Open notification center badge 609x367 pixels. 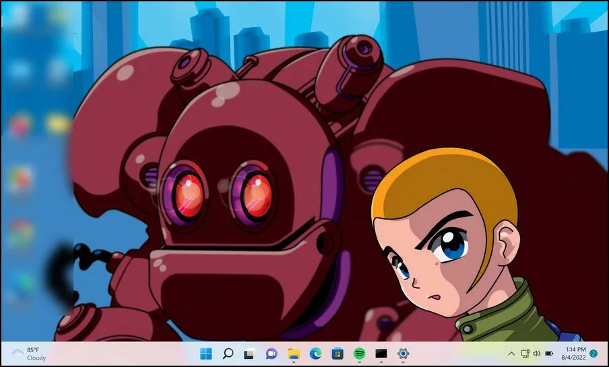594,354
